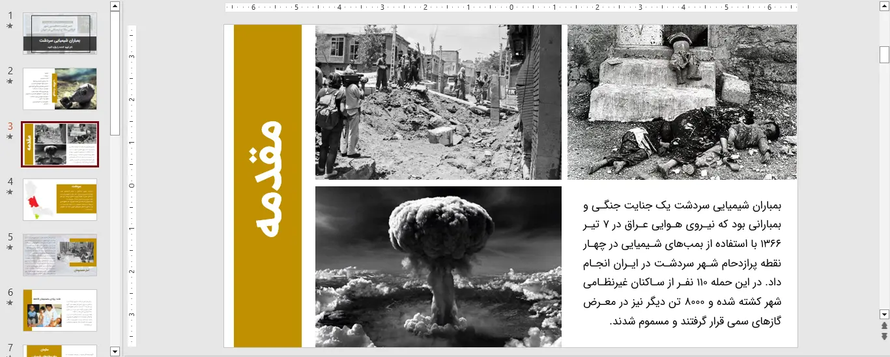The width and height of the screenshot is (890, 357).
Task: Select the slide 1 title thumbnail
Action: (60, 33)
